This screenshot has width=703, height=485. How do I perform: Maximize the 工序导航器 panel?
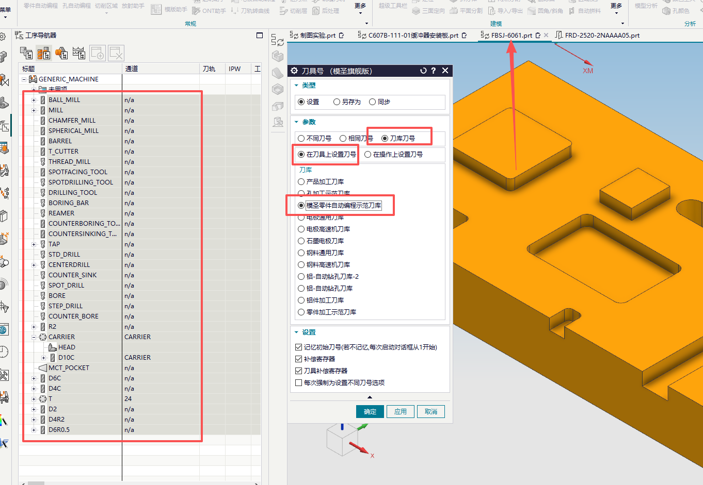pyautogui.click(x=260, y=35)
